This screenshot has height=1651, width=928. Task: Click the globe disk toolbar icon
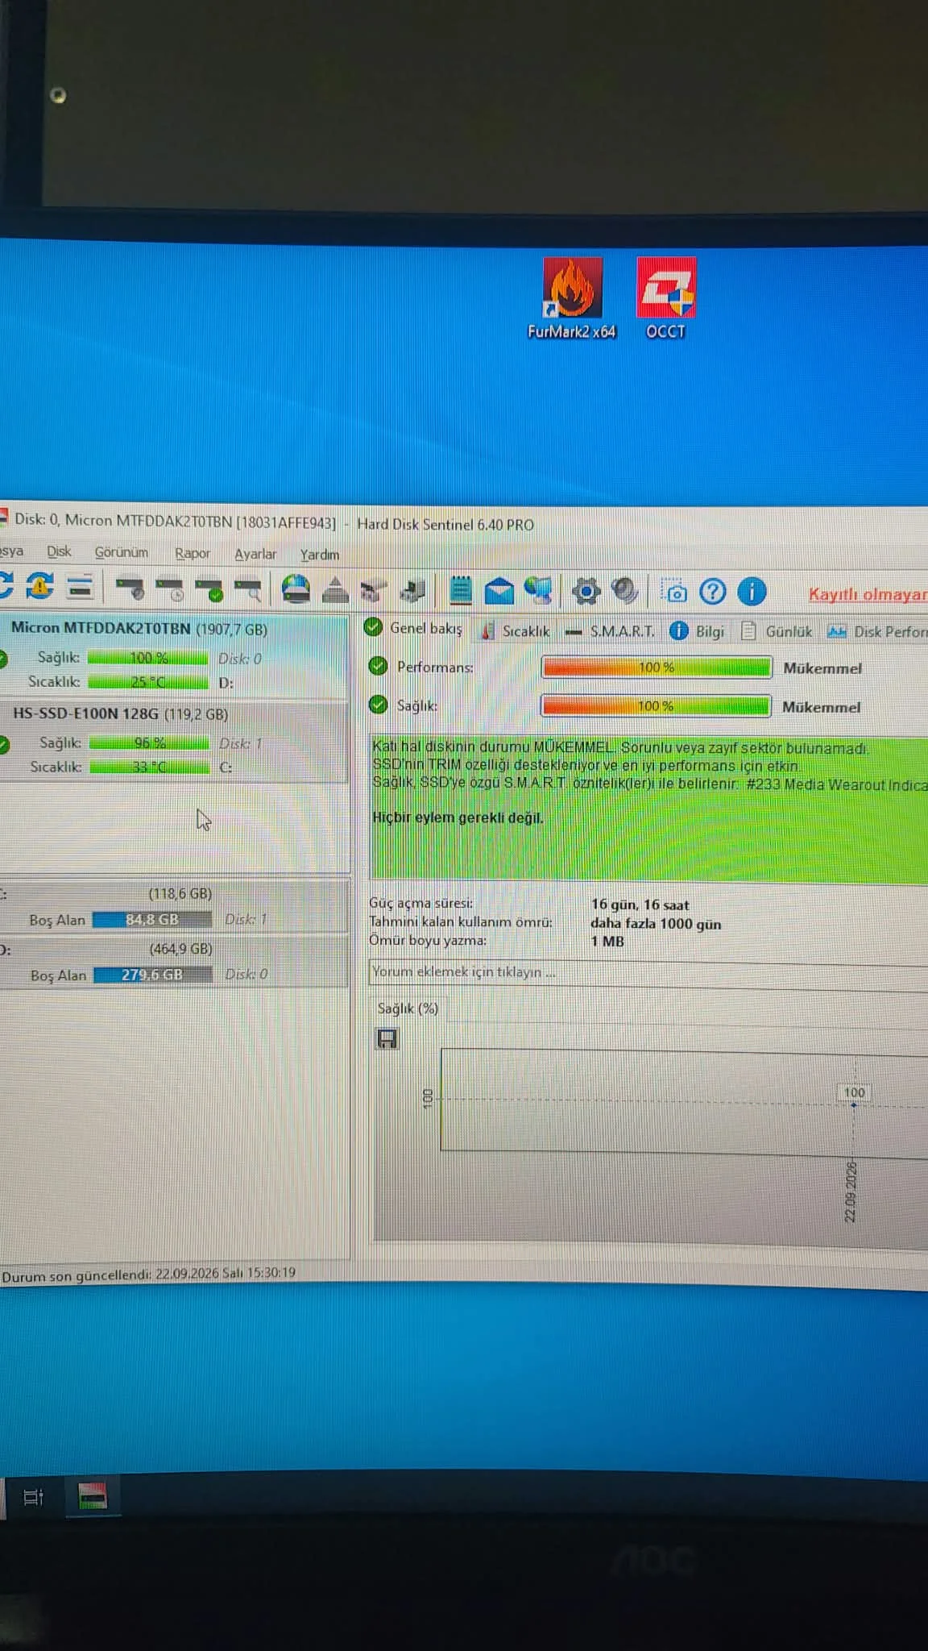point(296,589)
